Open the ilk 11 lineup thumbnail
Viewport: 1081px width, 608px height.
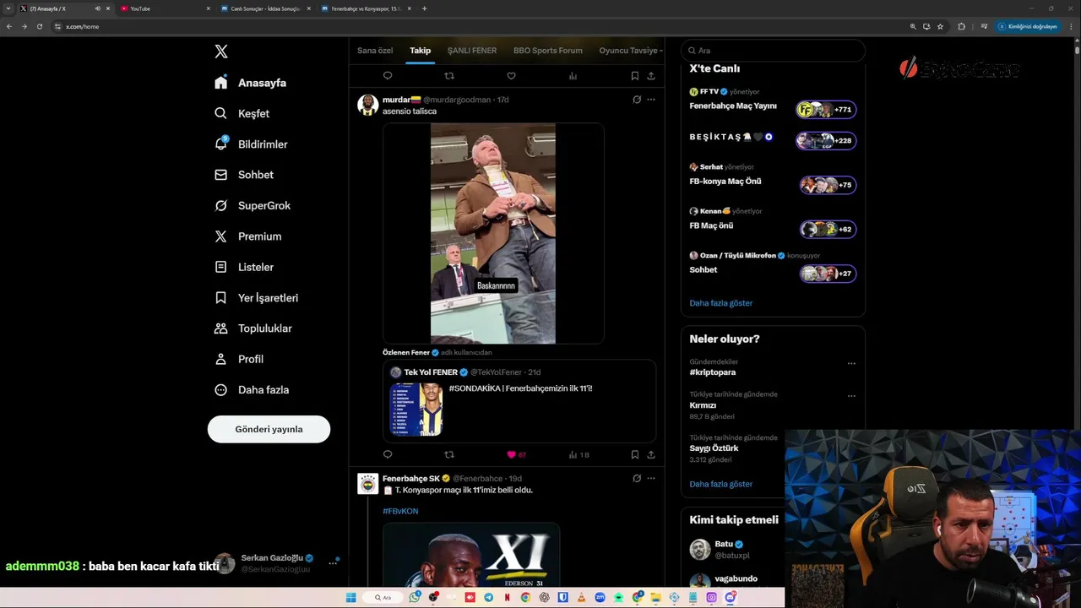click(416, 410)
